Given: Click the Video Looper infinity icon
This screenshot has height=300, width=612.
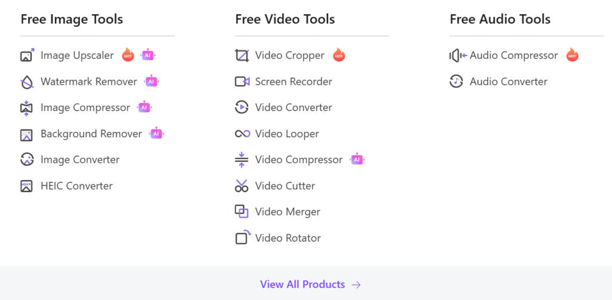Looking at the screenshot, I should (x=241, y=134).
